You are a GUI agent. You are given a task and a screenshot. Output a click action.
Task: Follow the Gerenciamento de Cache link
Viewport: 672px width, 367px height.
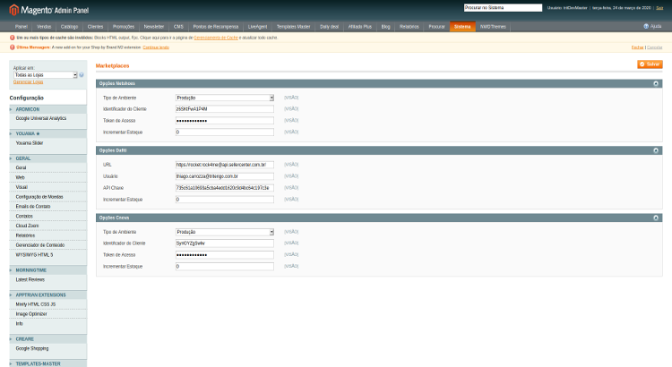tap(216, 38)
